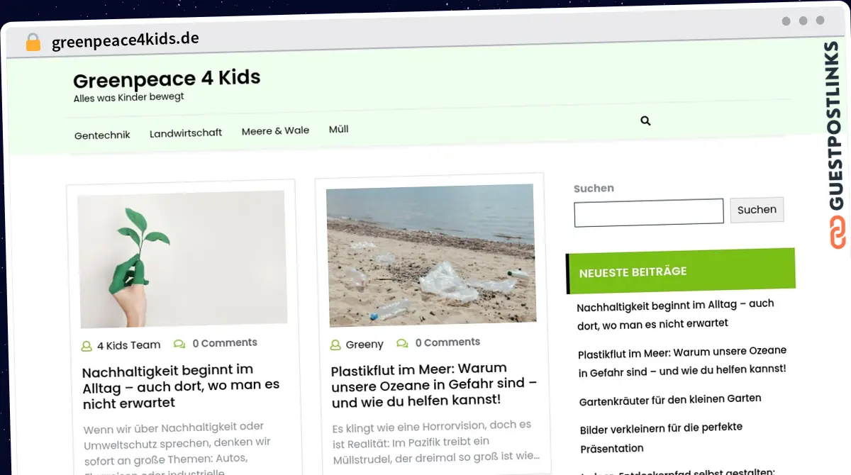Click the comments bubble icon on Plastikflut post

(402, 343)
